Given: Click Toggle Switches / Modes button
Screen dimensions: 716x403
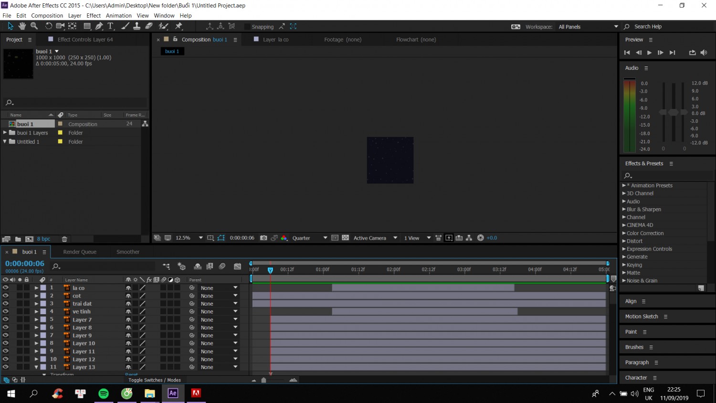Looking at the screenshot, I should (x=155, y=380).
